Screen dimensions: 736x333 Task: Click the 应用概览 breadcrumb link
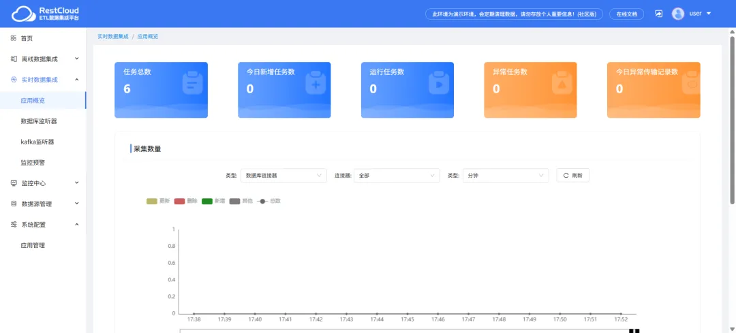[148, 36]
